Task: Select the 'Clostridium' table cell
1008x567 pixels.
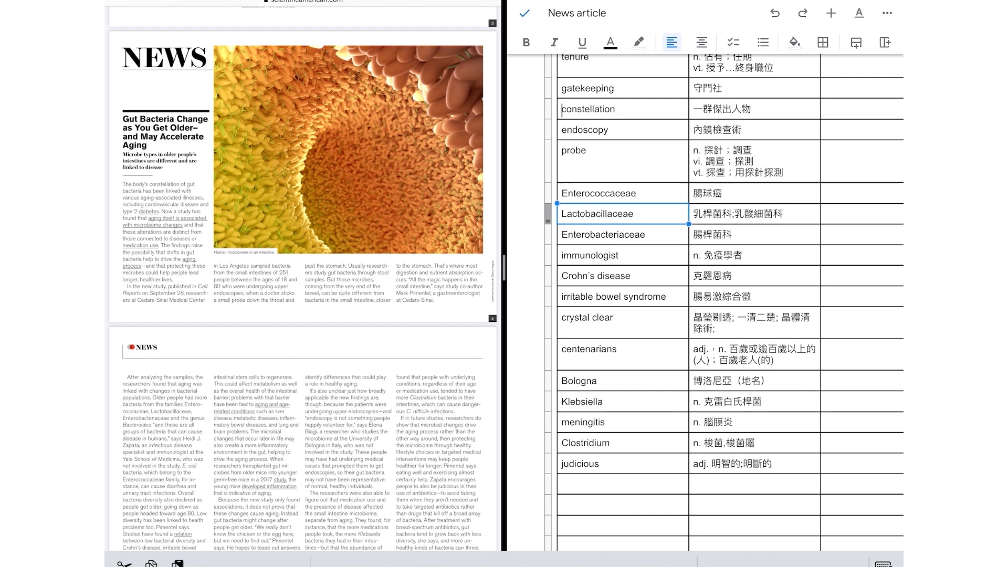Action: tap(623, 443)
